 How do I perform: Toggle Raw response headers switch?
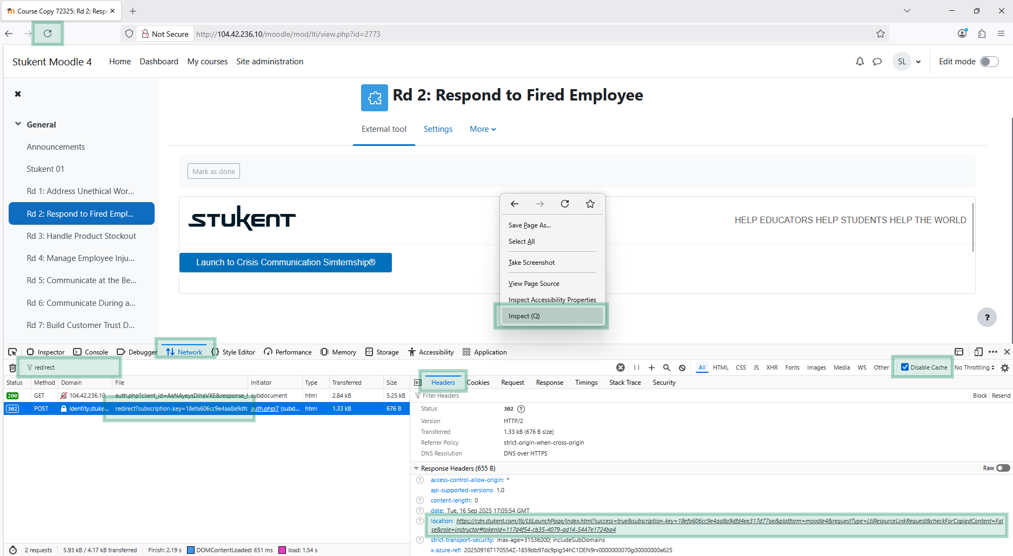pos(1003,468)
